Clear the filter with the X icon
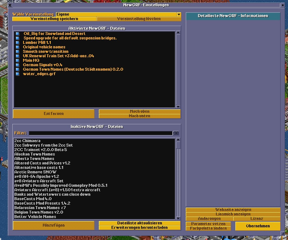 pyautogui.click(x=176, y=133)
